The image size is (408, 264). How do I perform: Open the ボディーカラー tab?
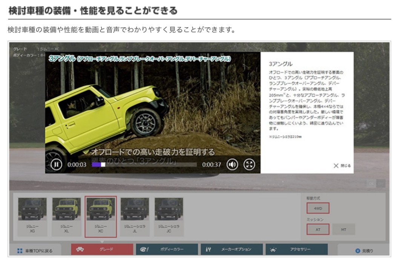167,249
